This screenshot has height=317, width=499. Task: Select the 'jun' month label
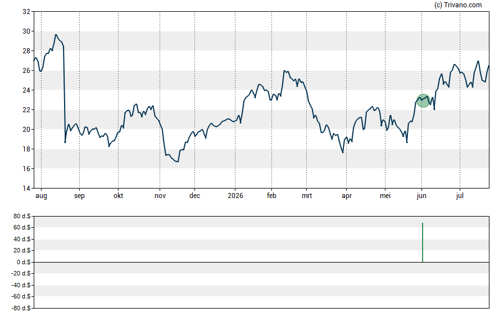point(421,196)
